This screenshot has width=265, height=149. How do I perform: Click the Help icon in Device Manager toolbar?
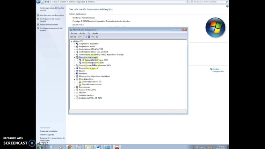tap(89, 37)
